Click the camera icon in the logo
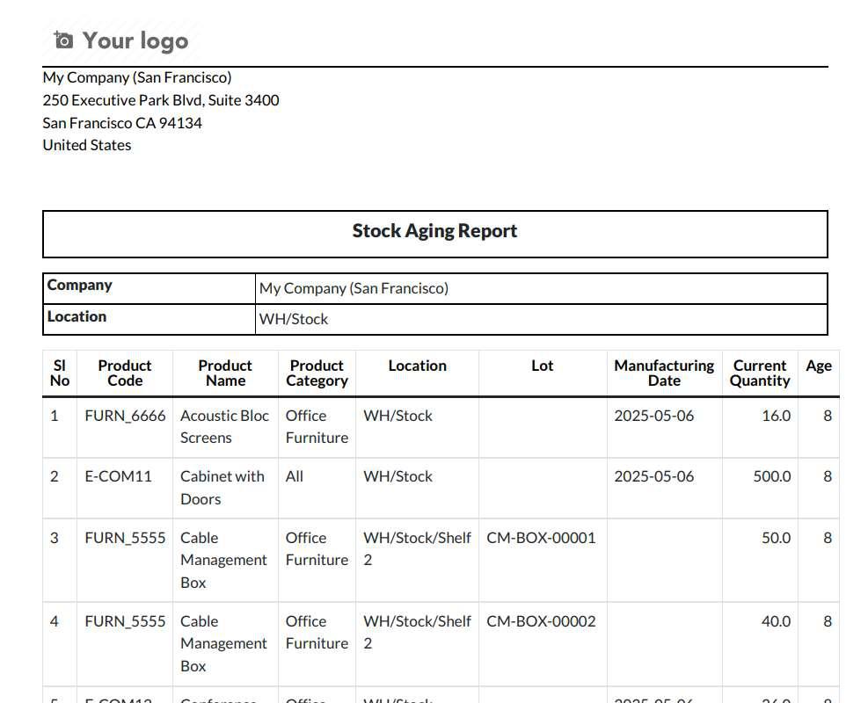The height and width of the screenshot is (703, 868). [63, 40]
